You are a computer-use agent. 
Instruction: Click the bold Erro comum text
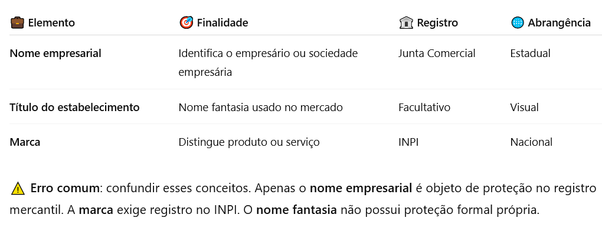tap(64, 189)
